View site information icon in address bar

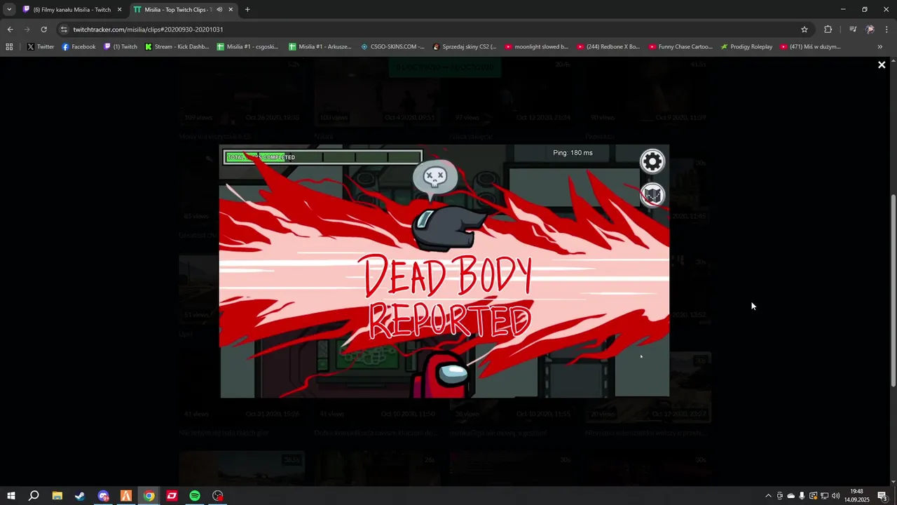click(x=64, y=29)
